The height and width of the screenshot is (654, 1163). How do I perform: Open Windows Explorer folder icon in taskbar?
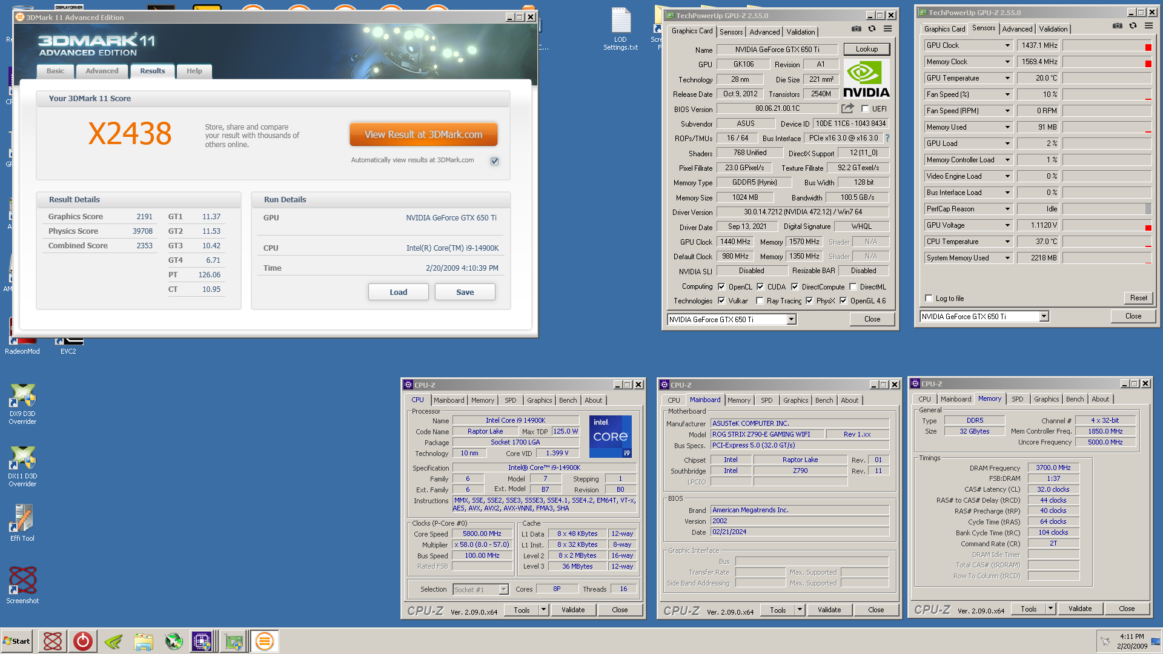click(144, 641)
